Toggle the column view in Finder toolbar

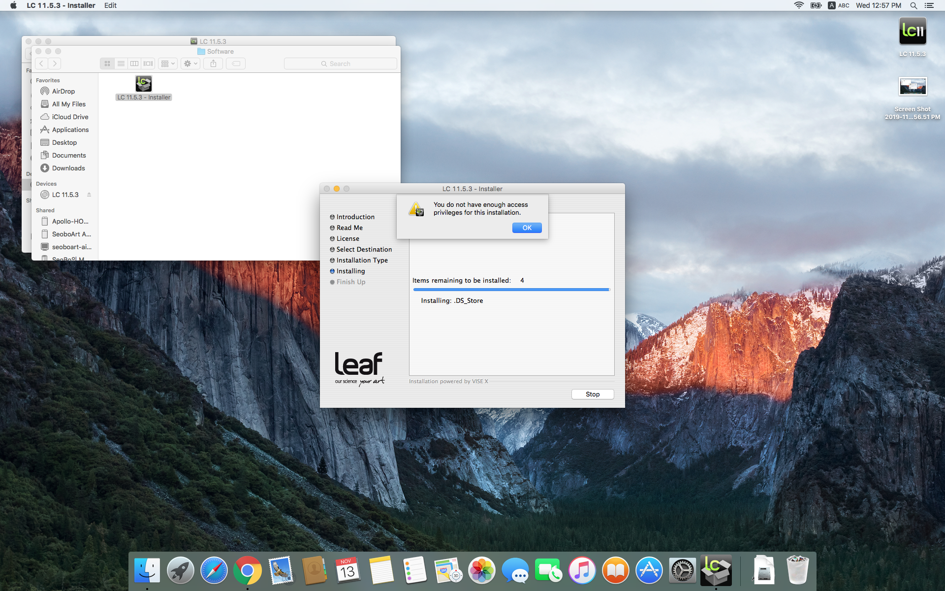(133, 64)
